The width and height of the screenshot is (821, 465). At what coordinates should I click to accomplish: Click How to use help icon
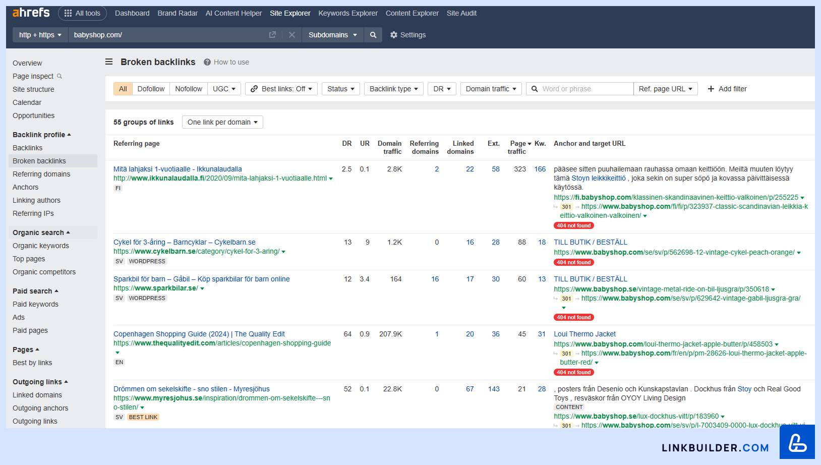pyautogui.click(x=207, y=62)
